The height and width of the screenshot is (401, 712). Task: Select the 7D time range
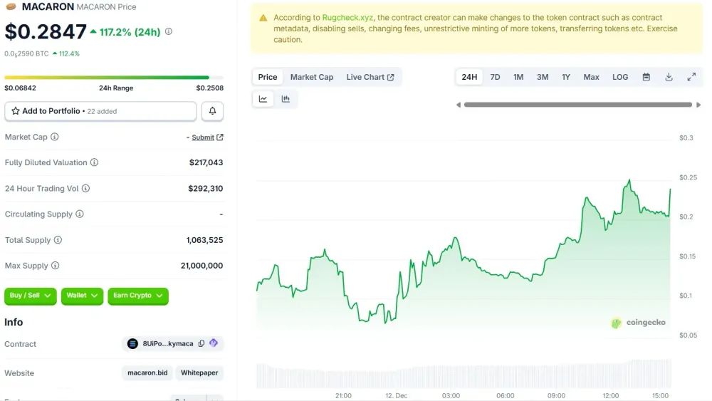(495, 77)
